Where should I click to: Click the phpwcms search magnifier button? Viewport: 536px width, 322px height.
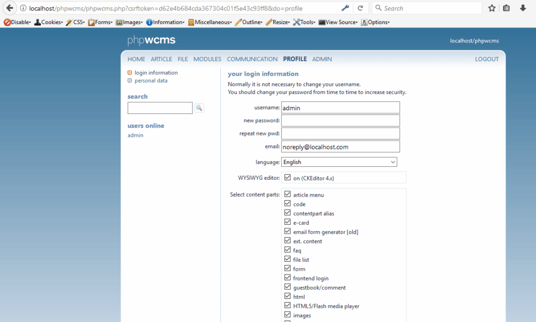199,108
